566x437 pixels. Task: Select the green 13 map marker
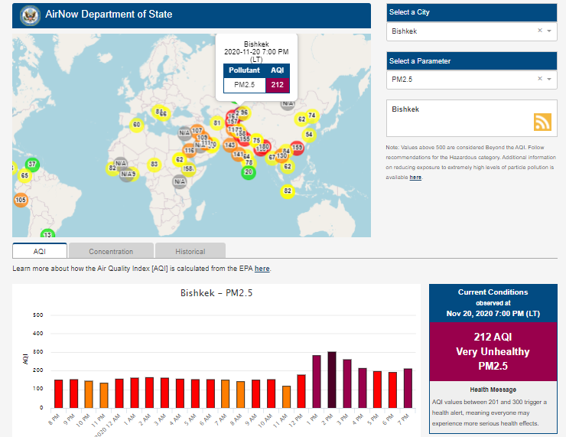point(47,234)
